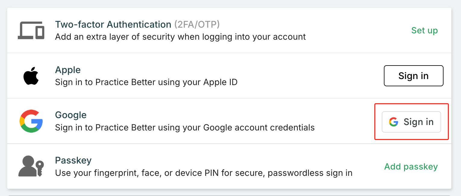Click the 'Two-factor Authentication' heading
The height and width of the screenshot is (196, 461).
pyautogui.click(x=113, y=24)
